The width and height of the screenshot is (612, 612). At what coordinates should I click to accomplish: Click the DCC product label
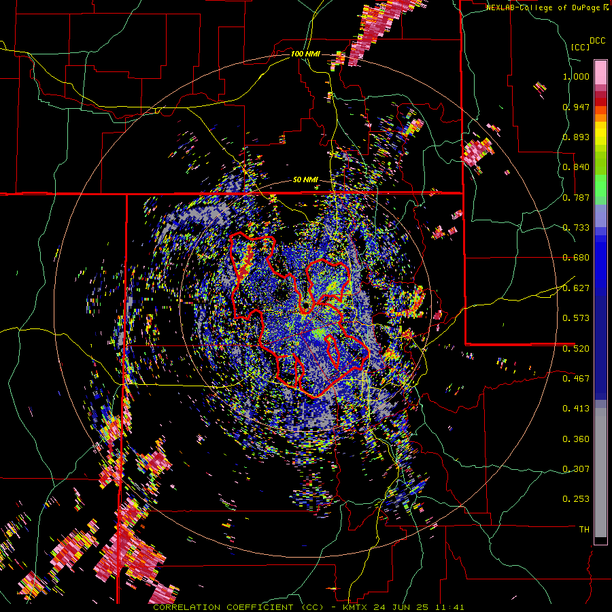click(598, 41)
